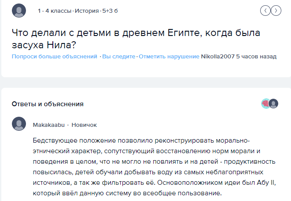Click the gray answerer avatar beside brain icon
This screenshot has width=291, height=201.
pos(273,104)
